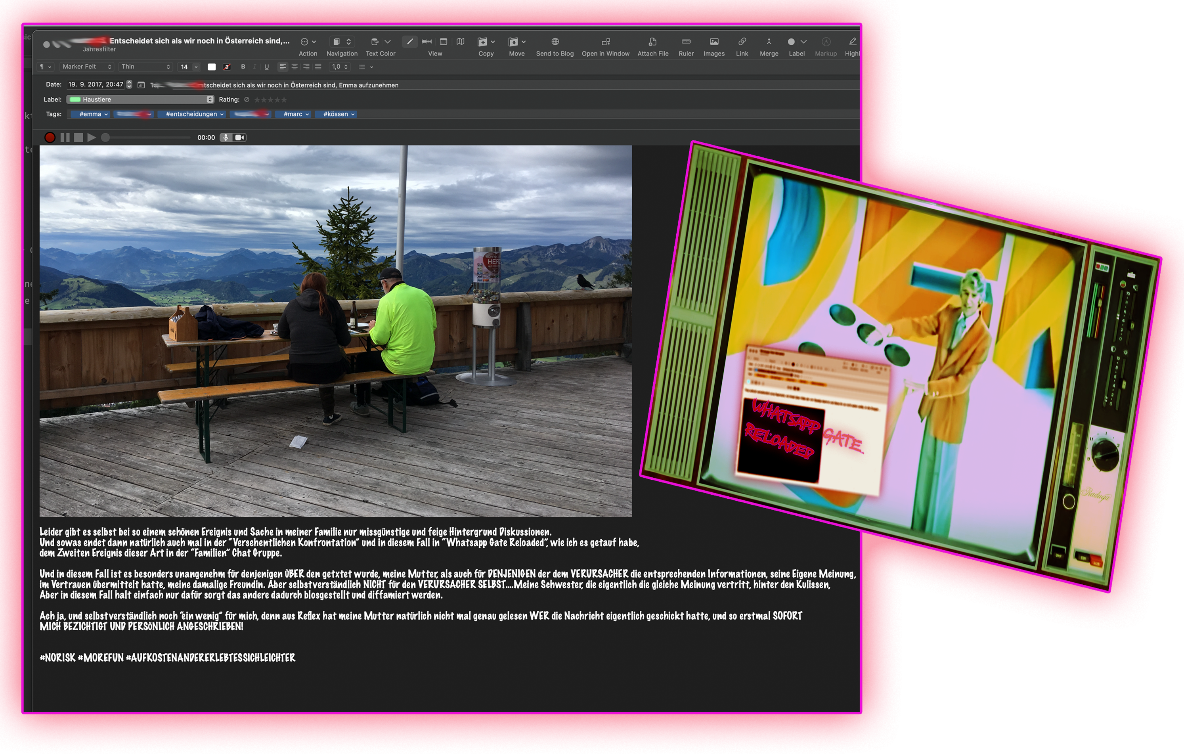Click the date field 19. 9. 2017
This screenshot has height=754, width=1184.
pos(96,84)
